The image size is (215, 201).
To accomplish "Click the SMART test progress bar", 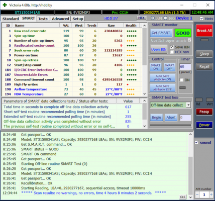I will pos(170,125).
